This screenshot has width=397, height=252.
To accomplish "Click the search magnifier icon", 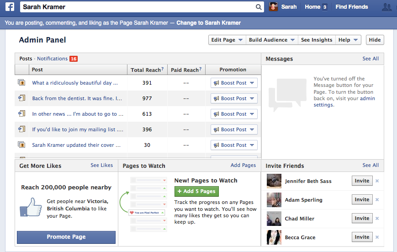I will [x=258, y=7].
